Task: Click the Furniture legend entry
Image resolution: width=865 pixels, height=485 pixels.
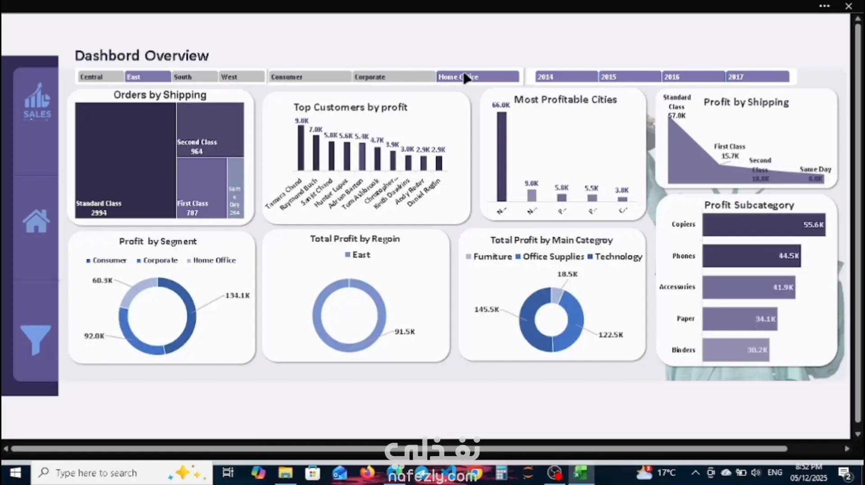Action: point(489,256)
